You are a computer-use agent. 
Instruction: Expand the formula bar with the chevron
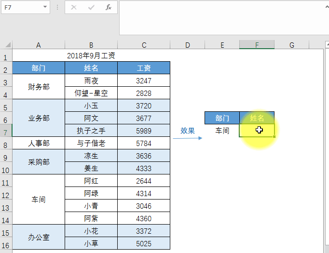tap(327, 7)
